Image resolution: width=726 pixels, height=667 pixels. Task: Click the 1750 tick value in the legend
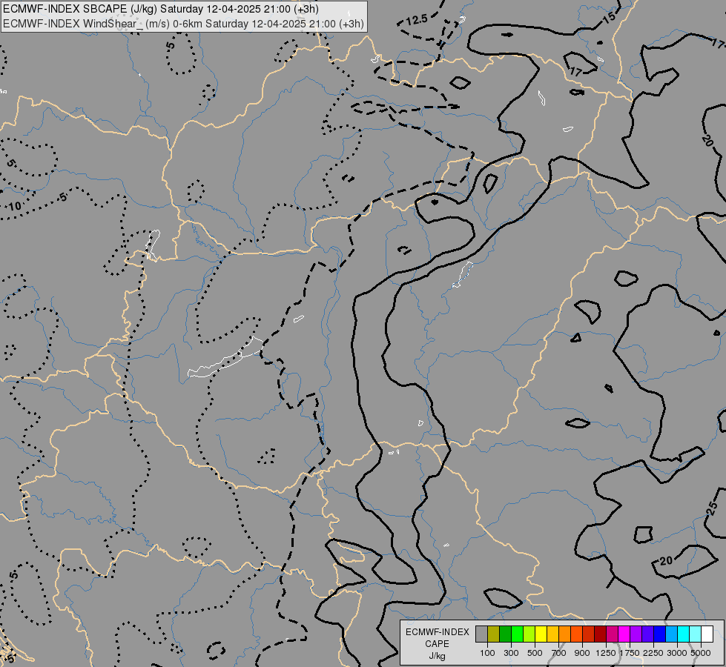point(630,653)
